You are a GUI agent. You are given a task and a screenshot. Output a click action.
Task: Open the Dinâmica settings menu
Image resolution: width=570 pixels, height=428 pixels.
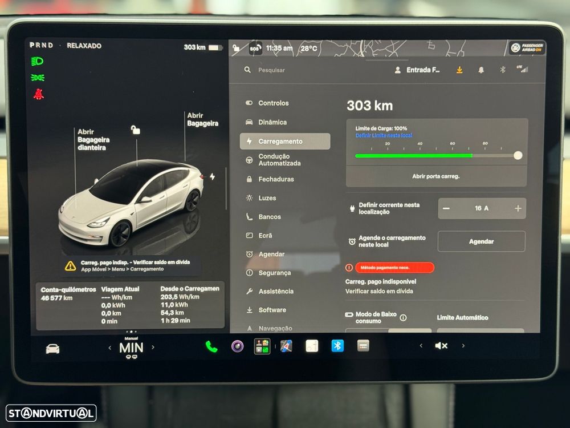coord(266,122)
